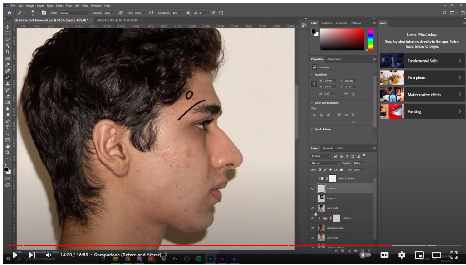Select the Eraser tool

click(7, 96)
